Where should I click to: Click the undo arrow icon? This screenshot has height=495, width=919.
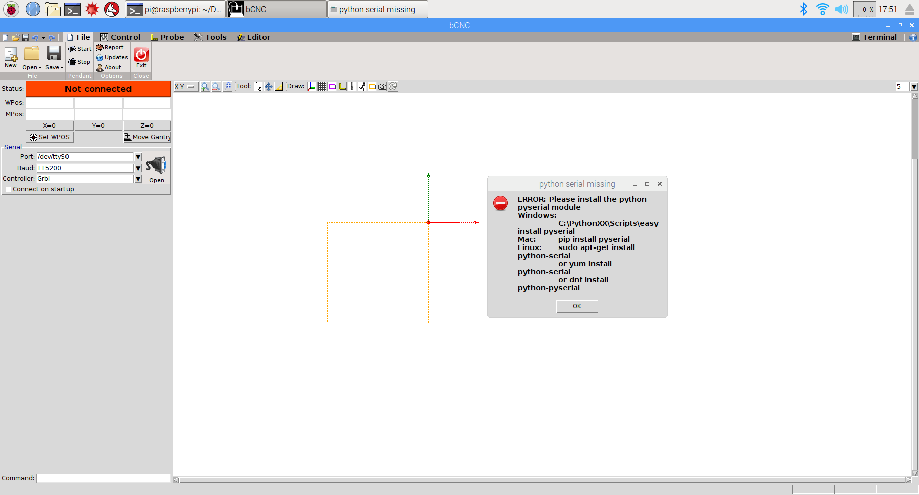(x=35, y=38)
